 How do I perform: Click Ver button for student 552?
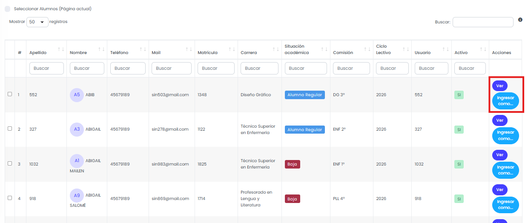pyautogui.click(x=500, y=86)
